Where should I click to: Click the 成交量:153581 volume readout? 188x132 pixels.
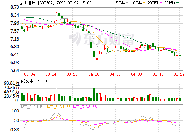pos(35,81)
